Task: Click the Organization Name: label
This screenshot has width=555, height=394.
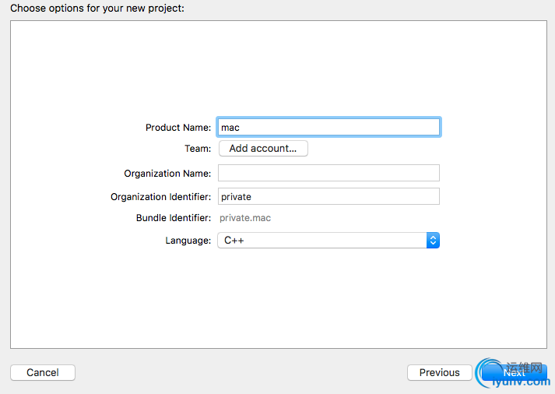Action: pos(167,174)
